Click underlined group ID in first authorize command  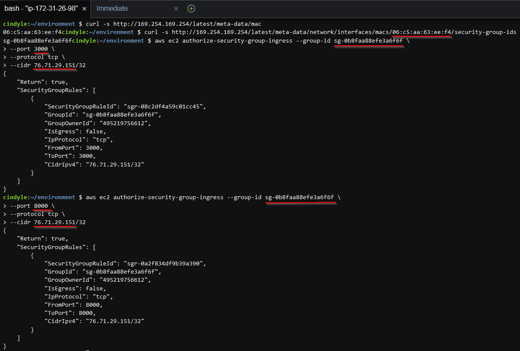(x=368, y=40)
